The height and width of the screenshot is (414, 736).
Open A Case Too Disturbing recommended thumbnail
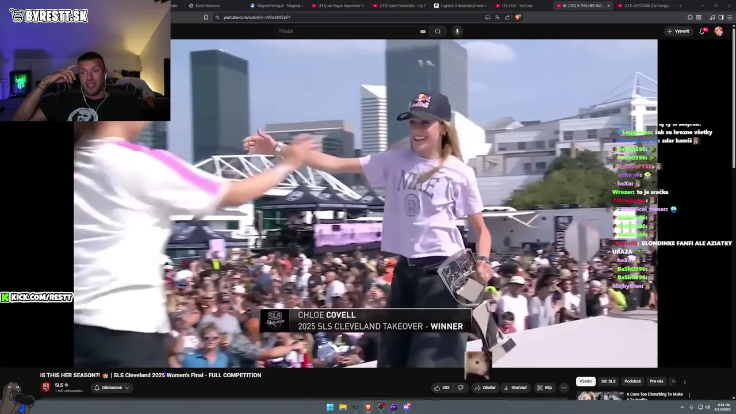pos(600,396)
